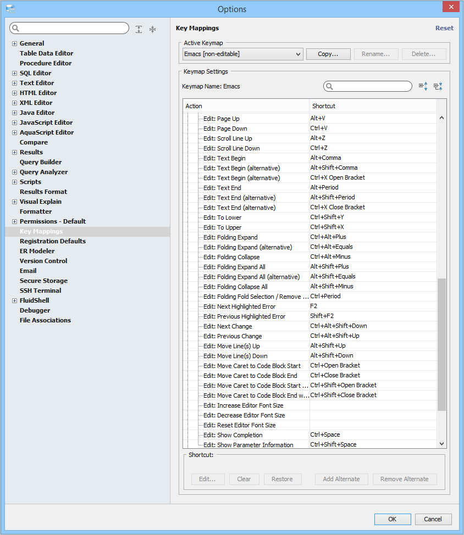The height and width of the screenshot is (535, 464).
Task: Select Formatter in options tree
Action: pos(36,211)
